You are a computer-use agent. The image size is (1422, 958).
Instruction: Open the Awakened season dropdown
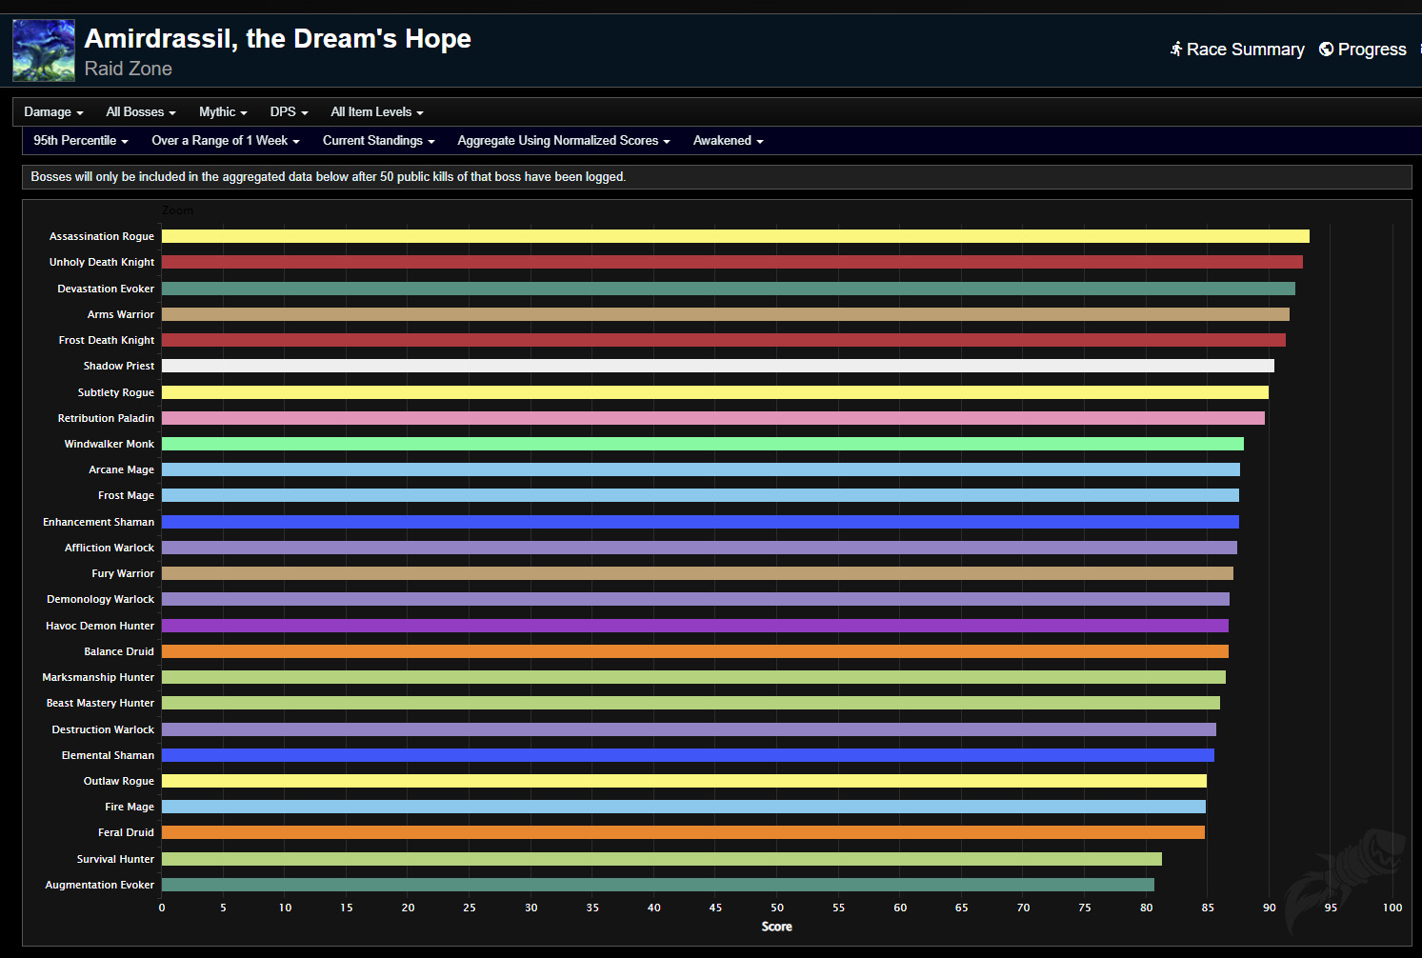point(728,141)
